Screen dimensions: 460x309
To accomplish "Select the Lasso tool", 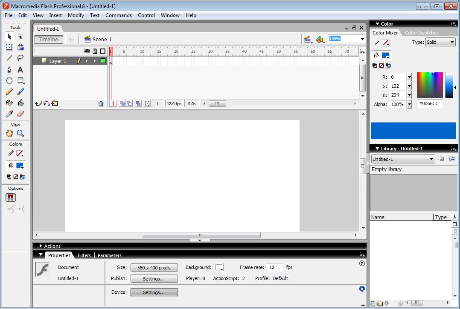I will point(20,58).
